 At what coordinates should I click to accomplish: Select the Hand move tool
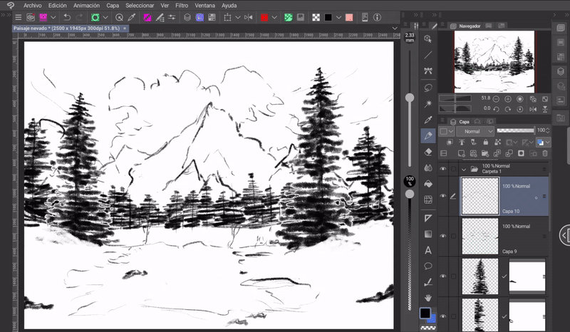[x=428, y=296]
